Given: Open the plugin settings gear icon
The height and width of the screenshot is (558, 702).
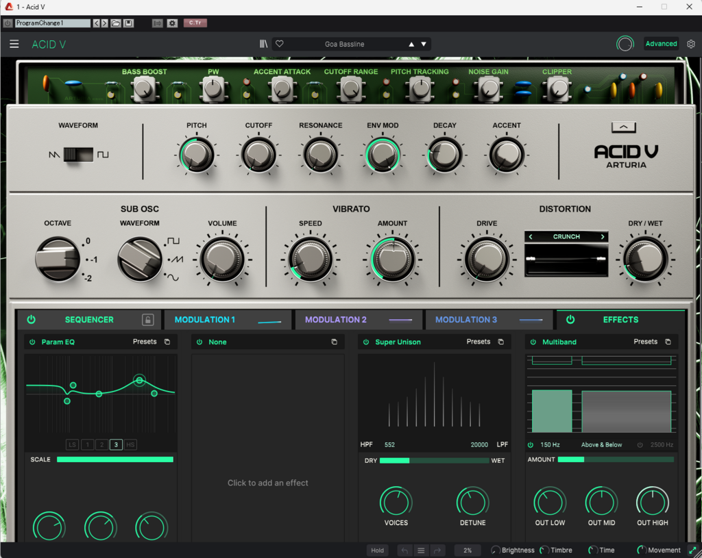Looking at the screenshot, I should (x=691, y=44).
